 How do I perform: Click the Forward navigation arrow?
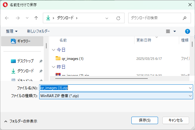(17, 18)
